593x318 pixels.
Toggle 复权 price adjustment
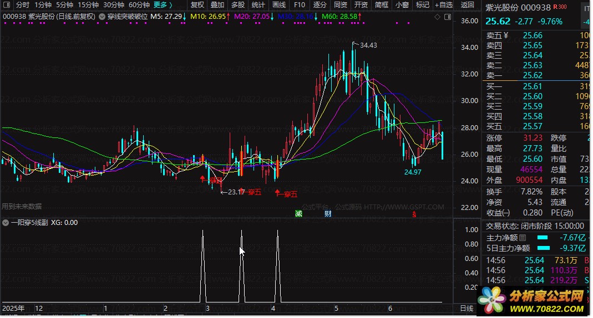pyautogui.click(x=197, y=5)
